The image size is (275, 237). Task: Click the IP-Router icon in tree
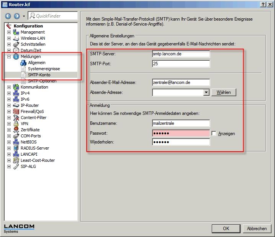pyautogui.click(x=16, y=105)
